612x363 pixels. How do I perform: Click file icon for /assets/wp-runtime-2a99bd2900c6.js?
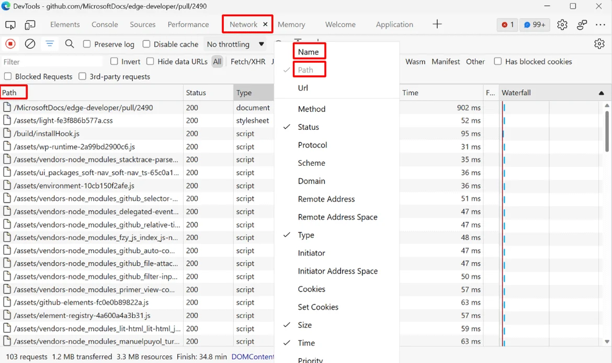coord(7,146)
